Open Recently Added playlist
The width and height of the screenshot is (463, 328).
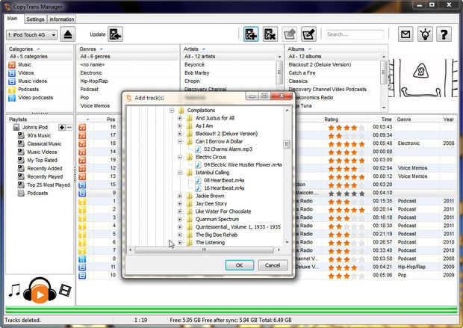45,168
